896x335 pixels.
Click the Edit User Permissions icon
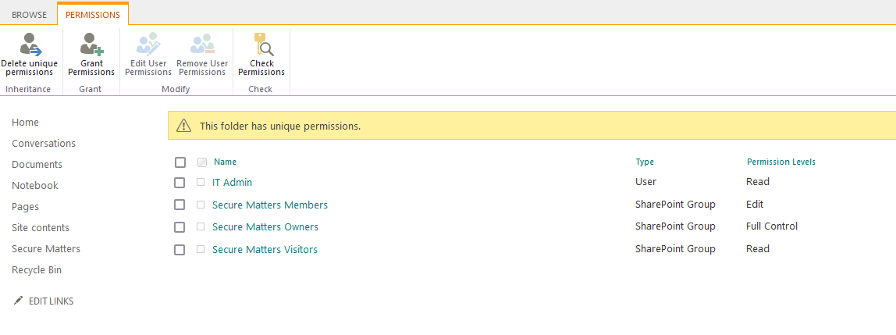click(148, 44)
